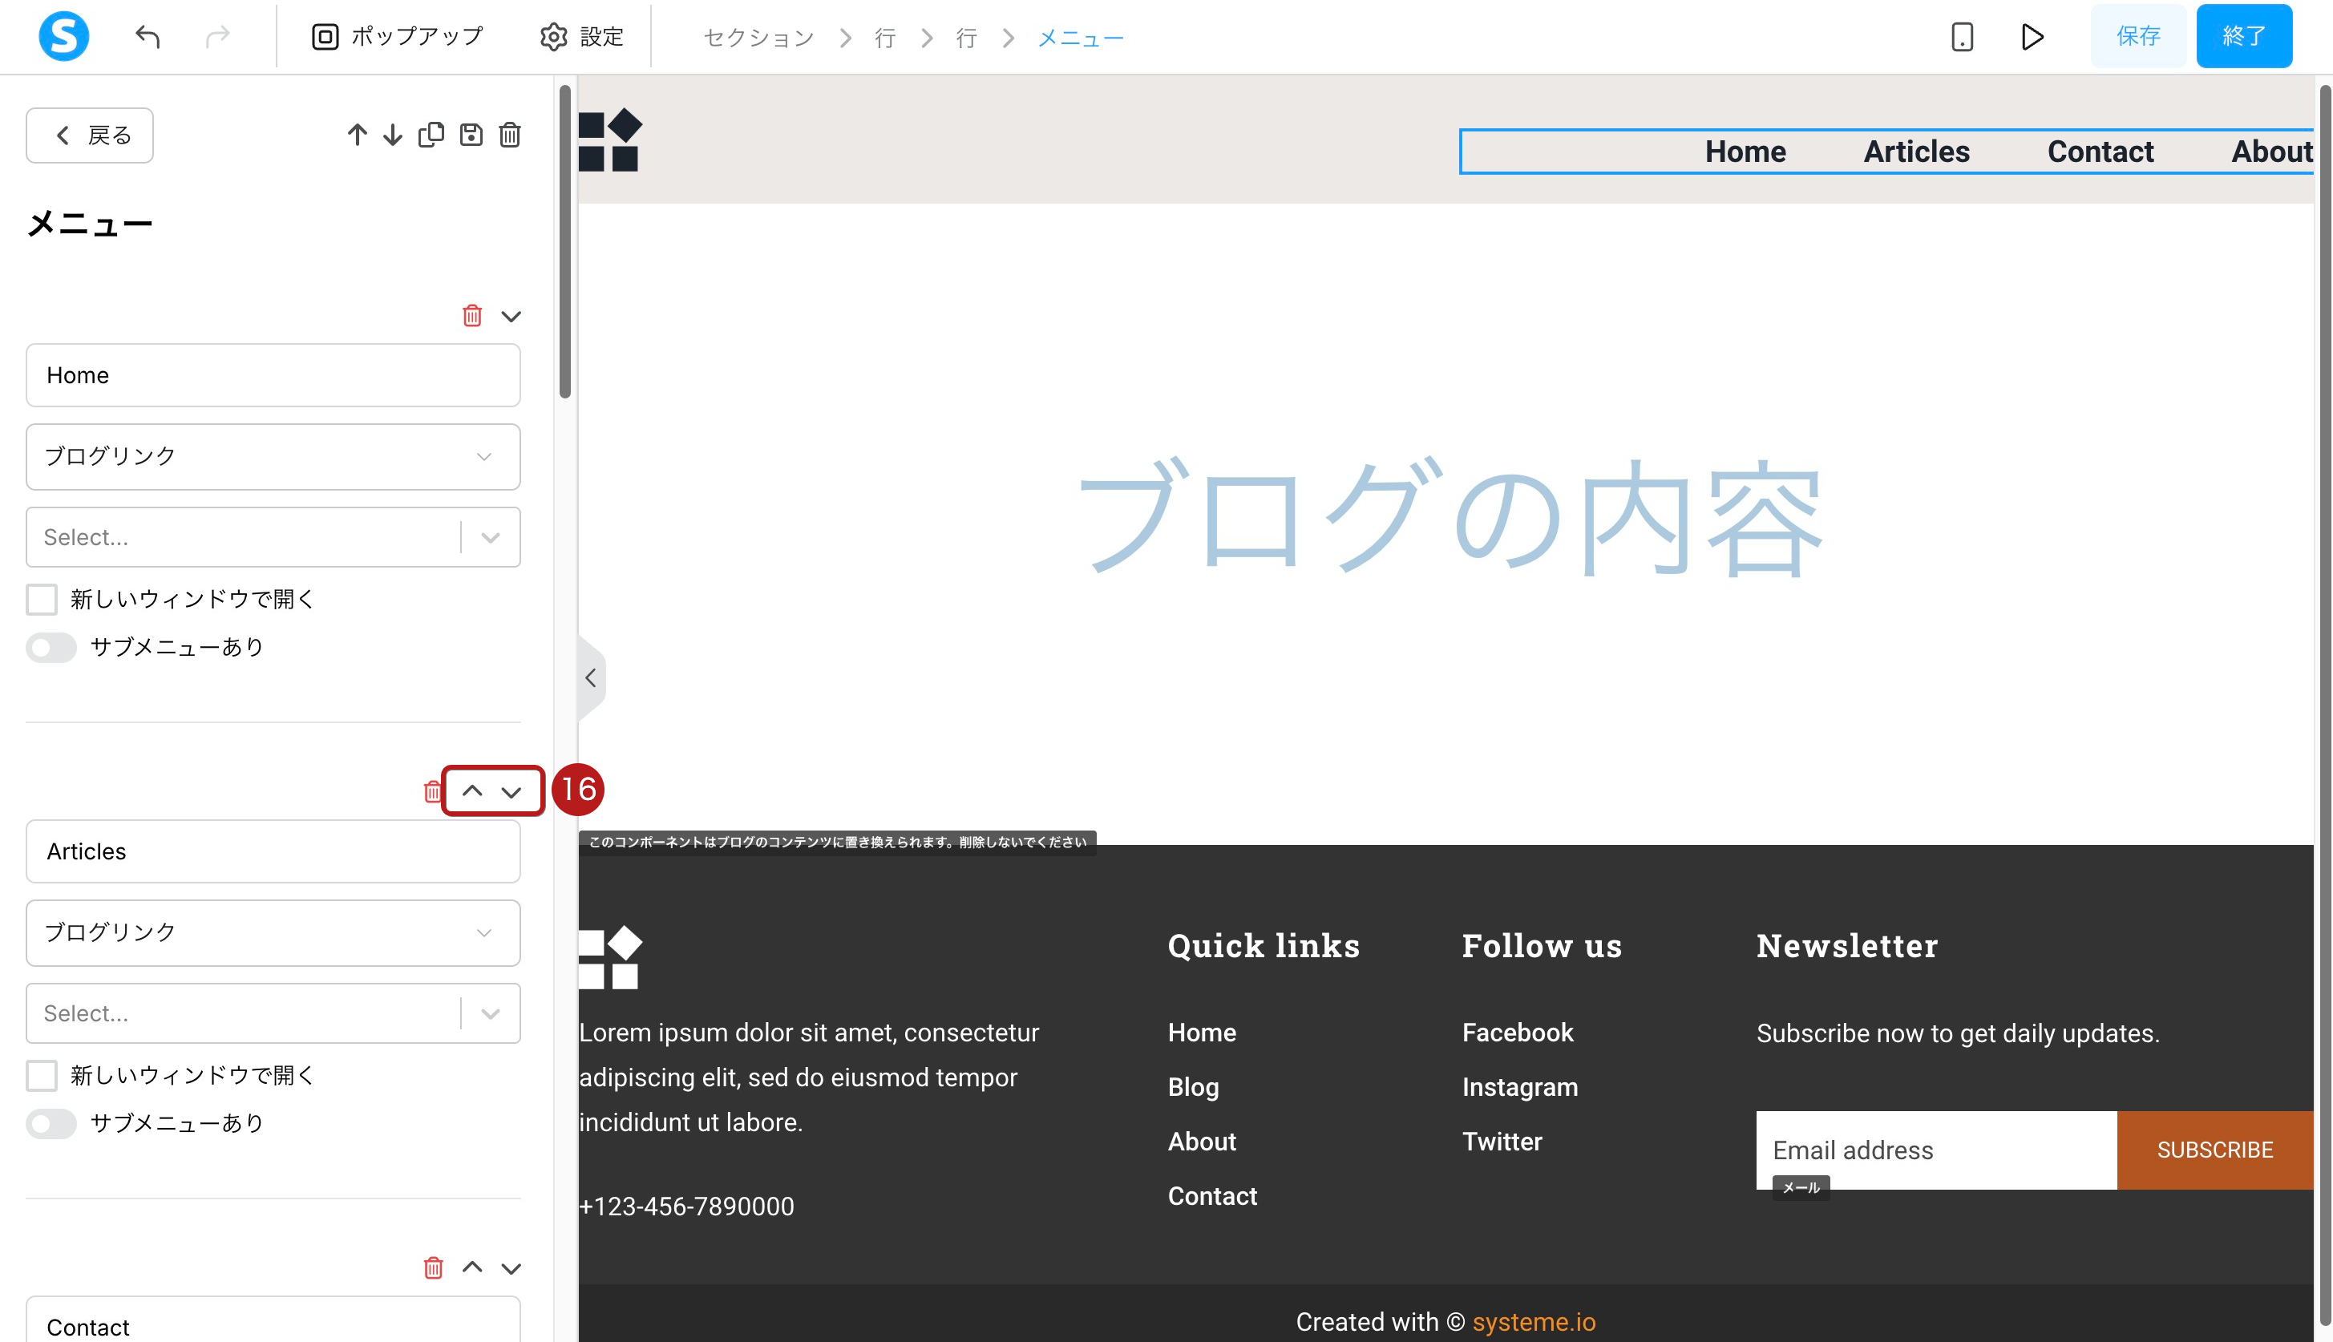Check 新しいウィンドウで開く under Home
The image size is (2333, 1342).
click(x=42, y=599)
